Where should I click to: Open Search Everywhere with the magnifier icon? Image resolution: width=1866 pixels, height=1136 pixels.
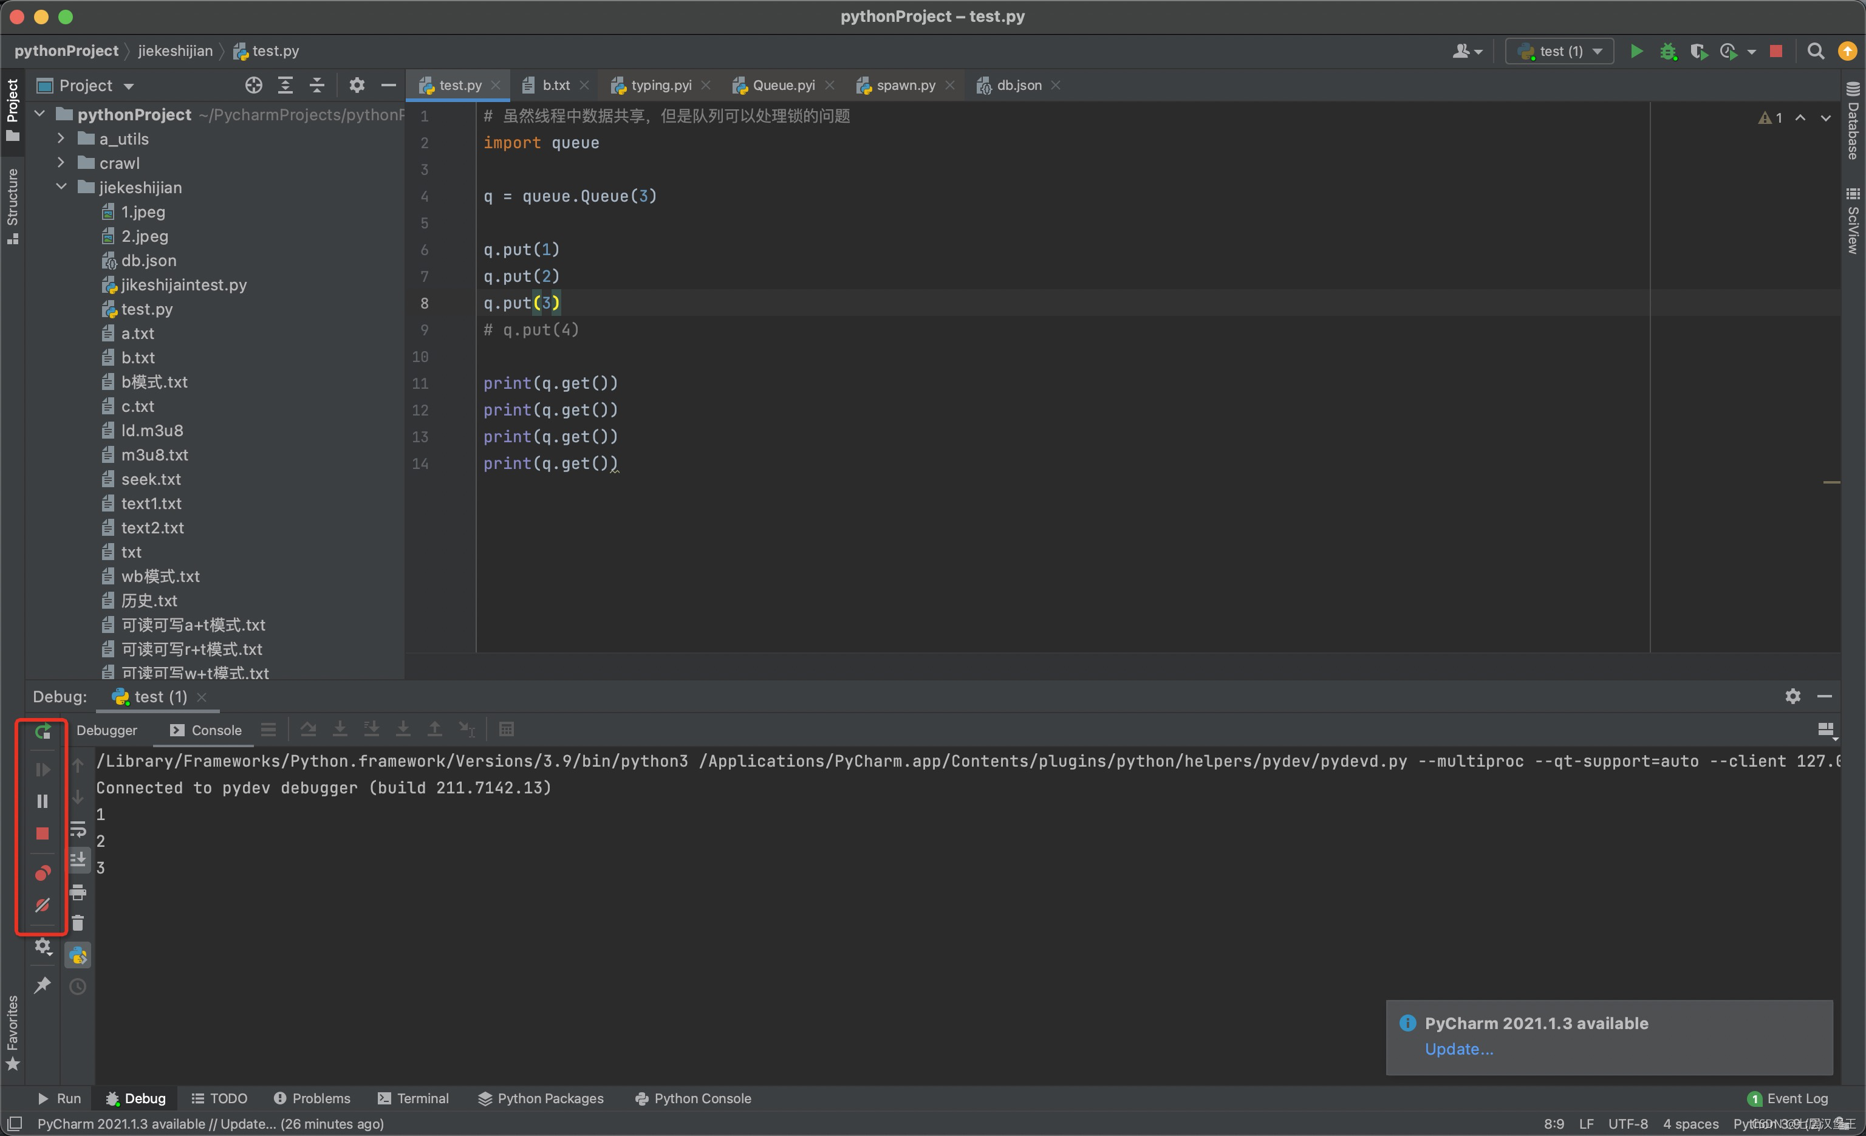click(x=1814, y=51)
